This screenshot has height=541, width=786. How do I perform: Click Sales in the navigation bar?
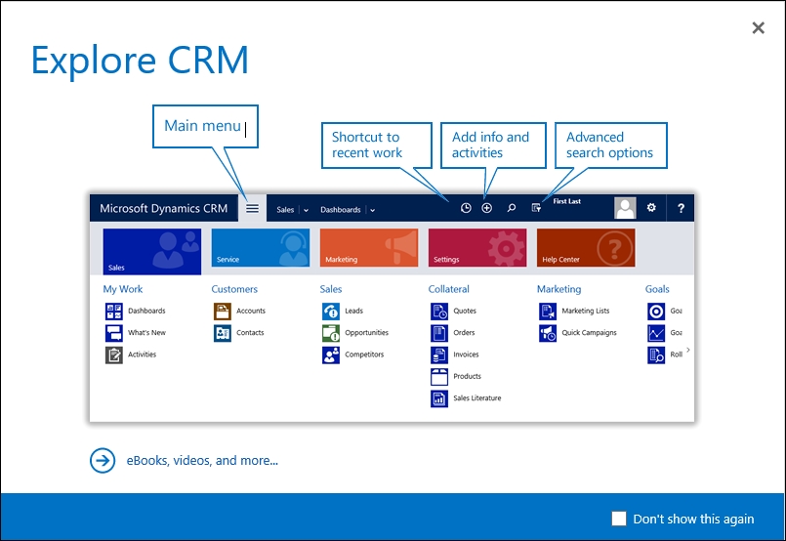tap(285, 210)
